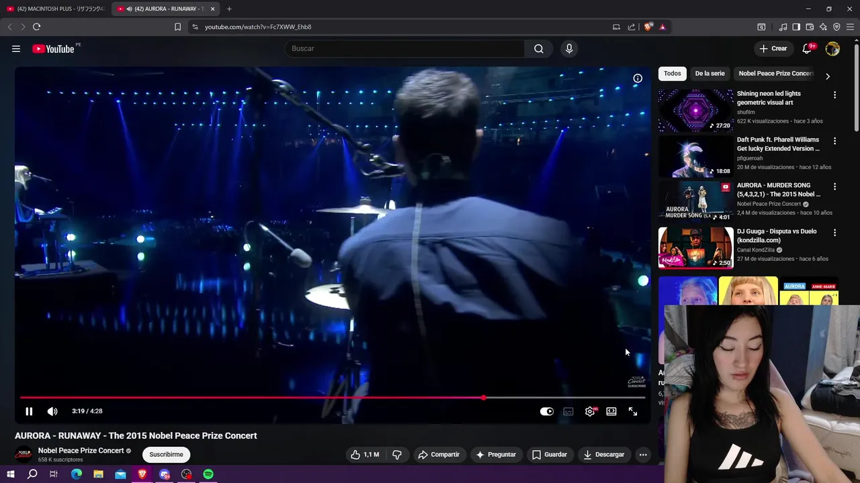This screenshot has width=860, height=483.
Task: Open AURORA - MURDER SONG video title
Action: (778, 190)
